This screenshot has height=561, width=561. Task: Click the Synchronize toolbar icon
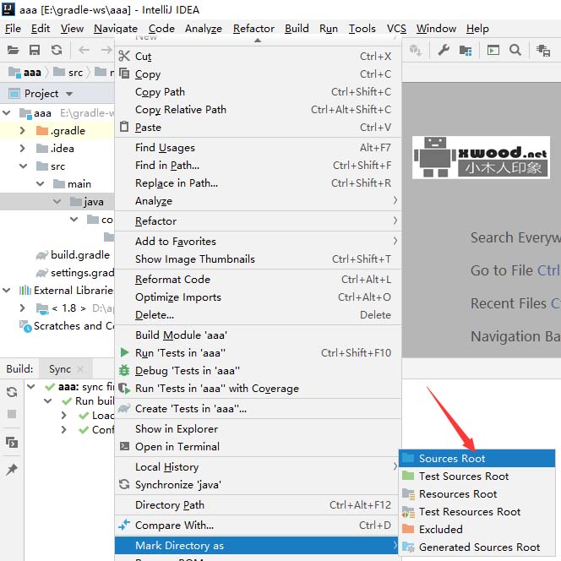(57, 50)
